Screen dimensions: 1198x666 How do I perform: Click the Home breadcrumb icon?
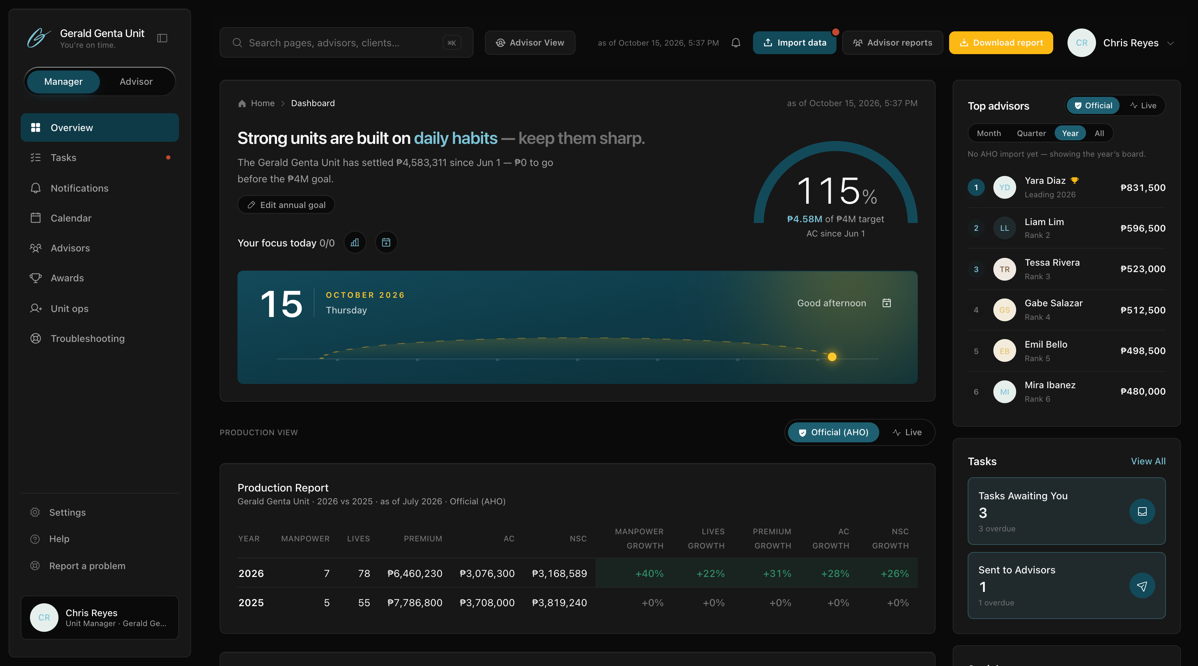[242, 104]
